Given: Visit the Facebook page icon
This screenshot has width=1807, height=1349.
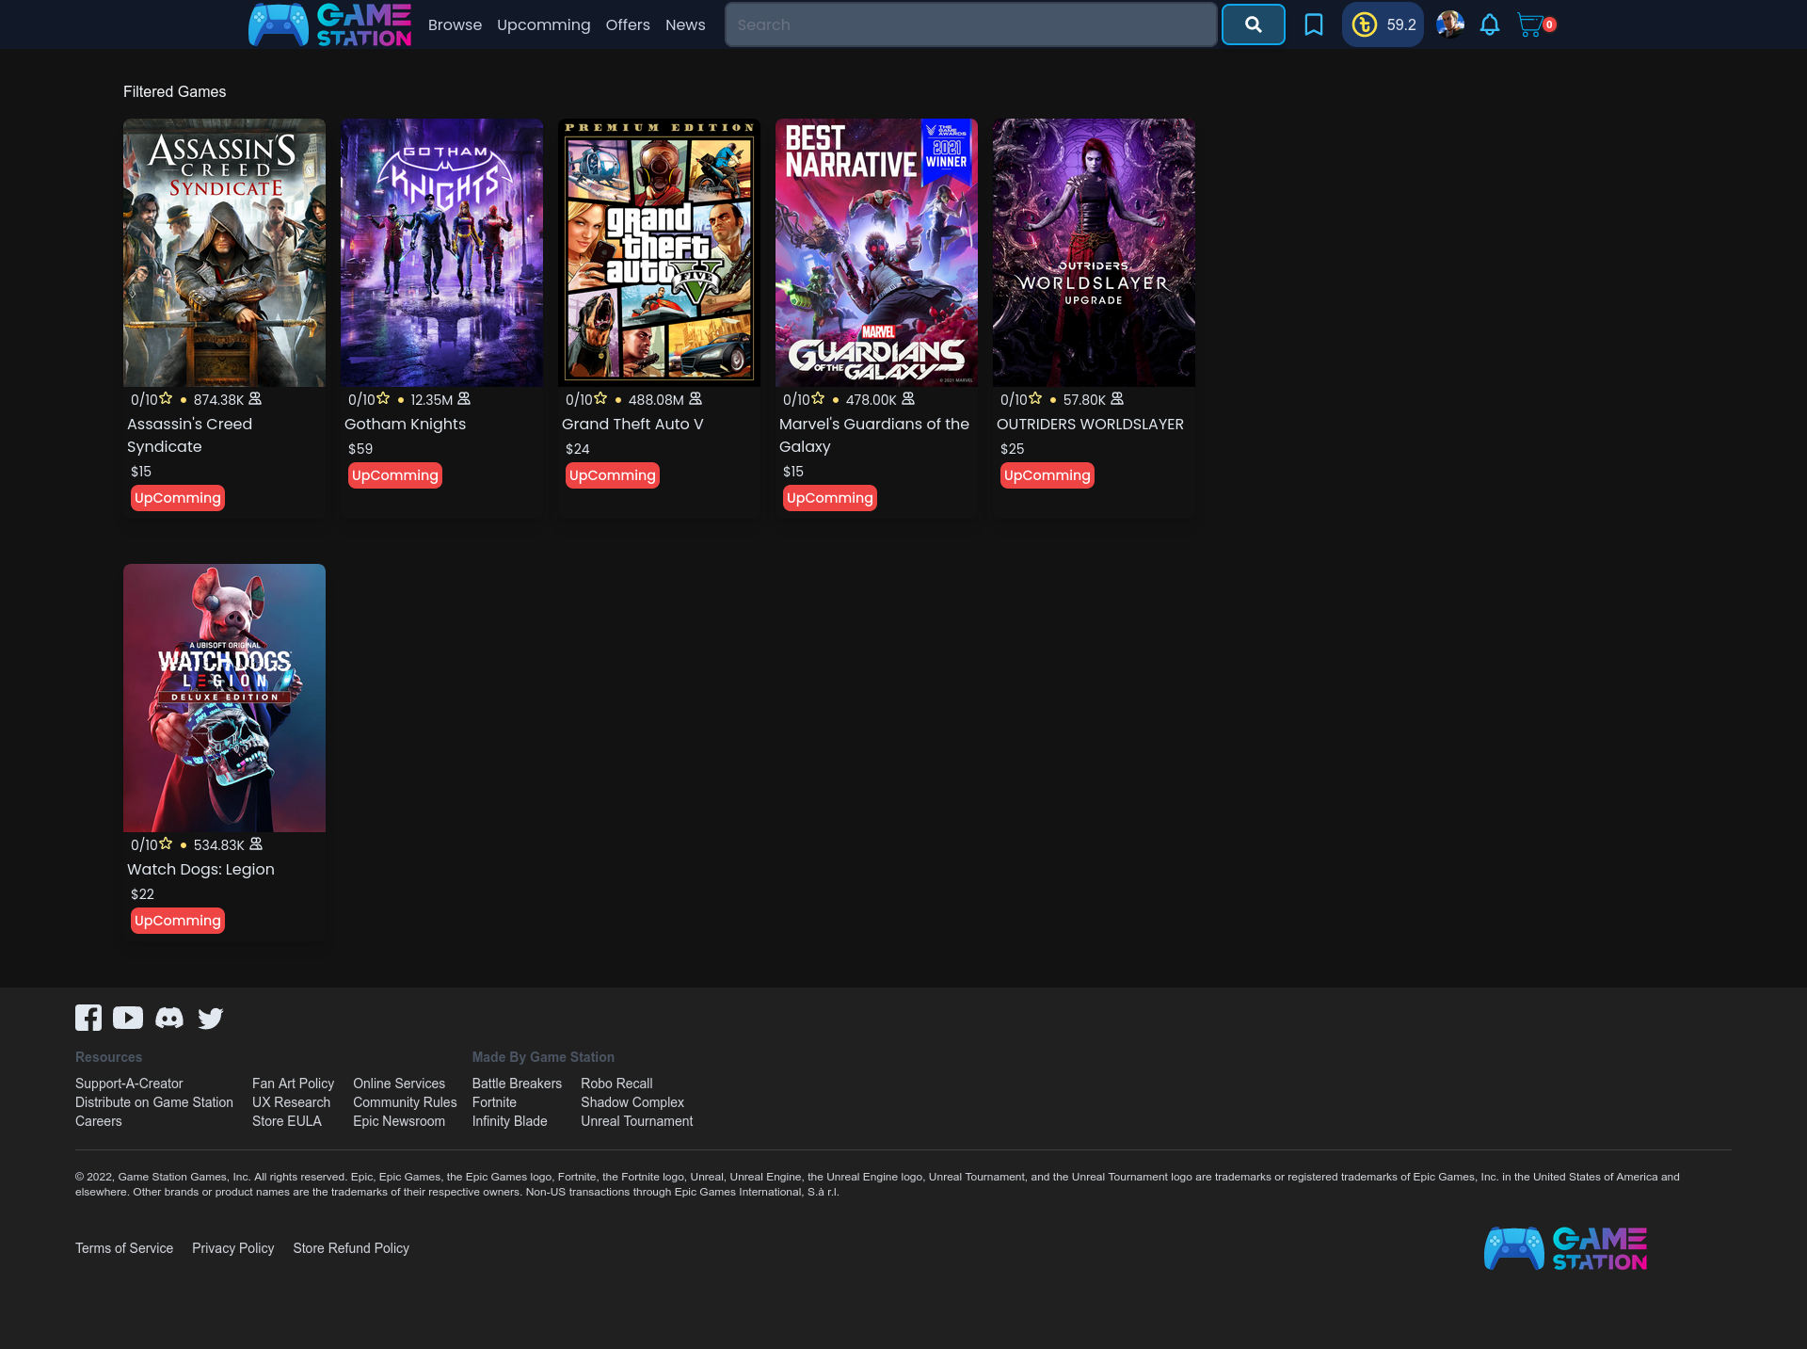Looking at the screenshot, I should [88, 1018].
